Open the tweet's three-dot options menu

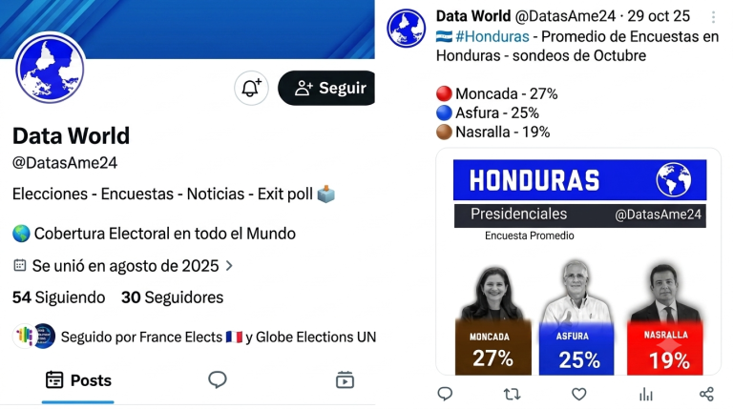713,17
